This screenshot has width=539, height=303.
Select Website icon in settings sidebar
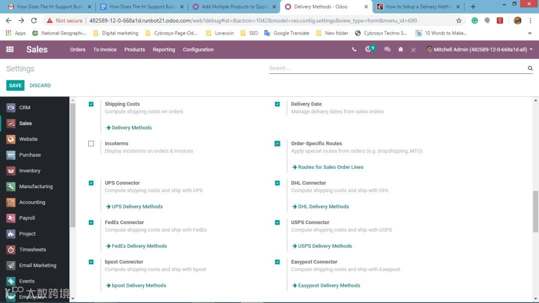click(10, 139)
